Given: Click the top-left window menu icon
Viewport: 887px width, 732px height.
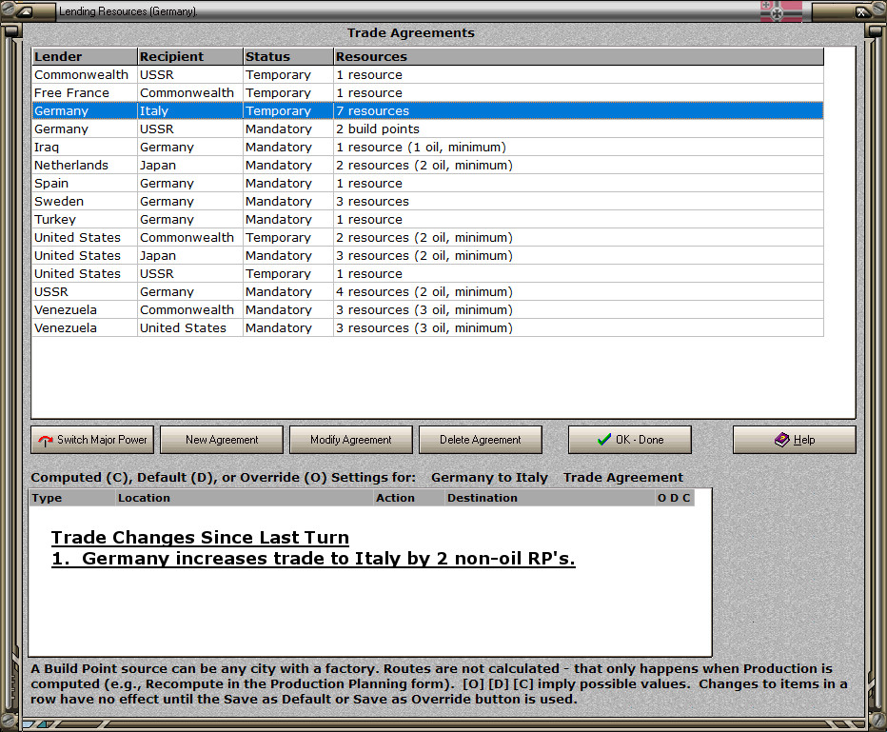Looking at the screenshot, I should (26, 11).
